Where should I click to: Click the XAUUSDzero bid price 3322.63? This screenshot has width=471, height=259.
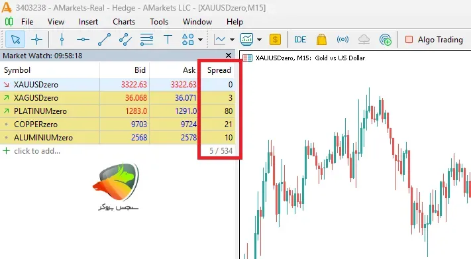(x=134, y=85)
